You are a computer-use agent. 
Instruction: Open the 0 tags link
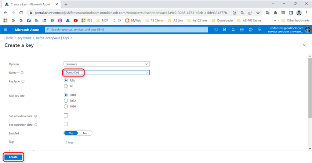(69, 143)
